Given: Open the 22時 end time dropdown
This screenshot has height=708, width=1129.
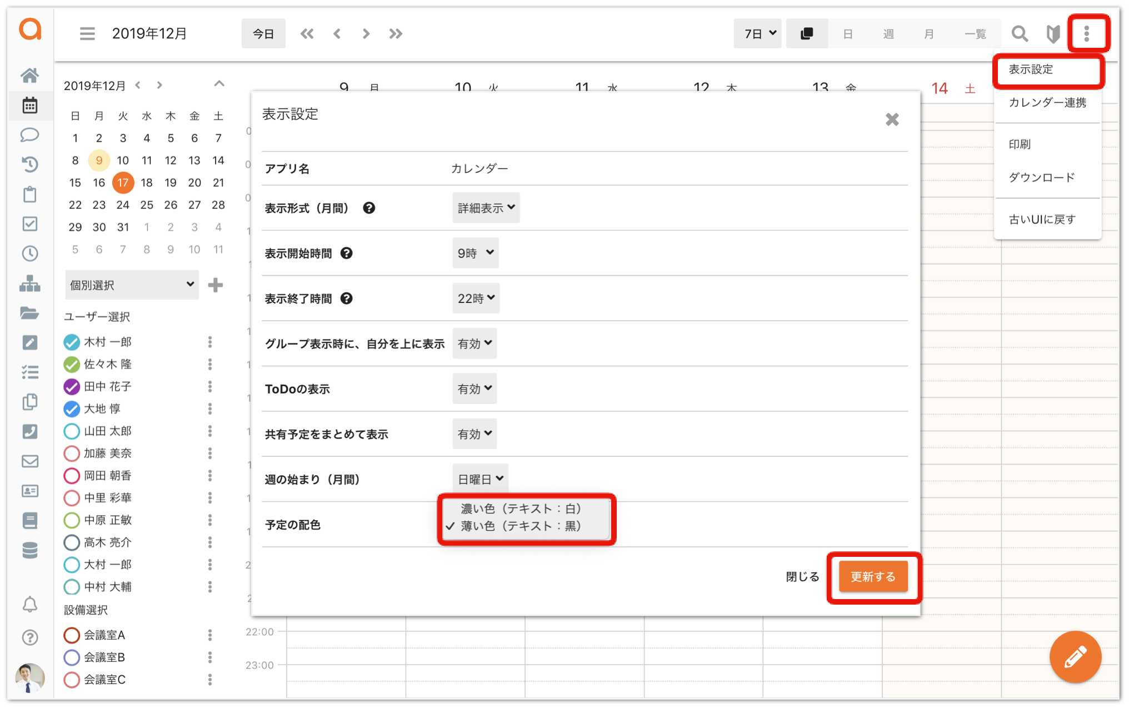Looking at the screenshot, I should point(476,298).
